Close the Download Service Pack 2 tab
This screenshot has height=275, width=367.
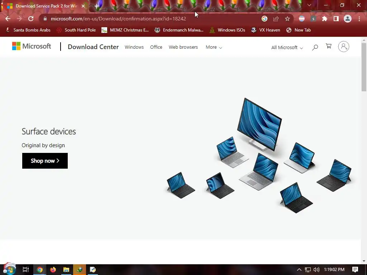tap(83, 6)
